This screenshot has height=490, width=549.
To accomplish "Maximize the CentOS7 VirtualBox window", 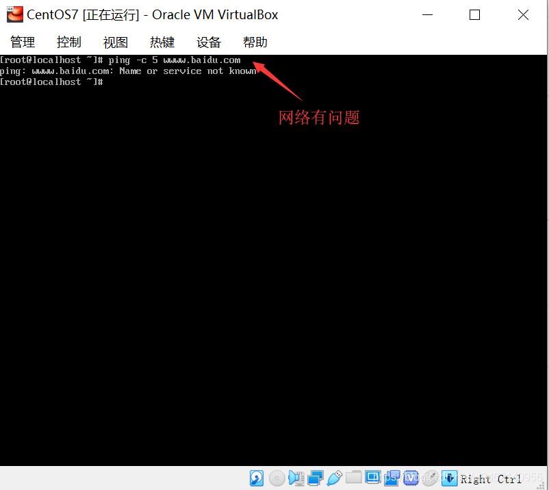I will point(475,14).
